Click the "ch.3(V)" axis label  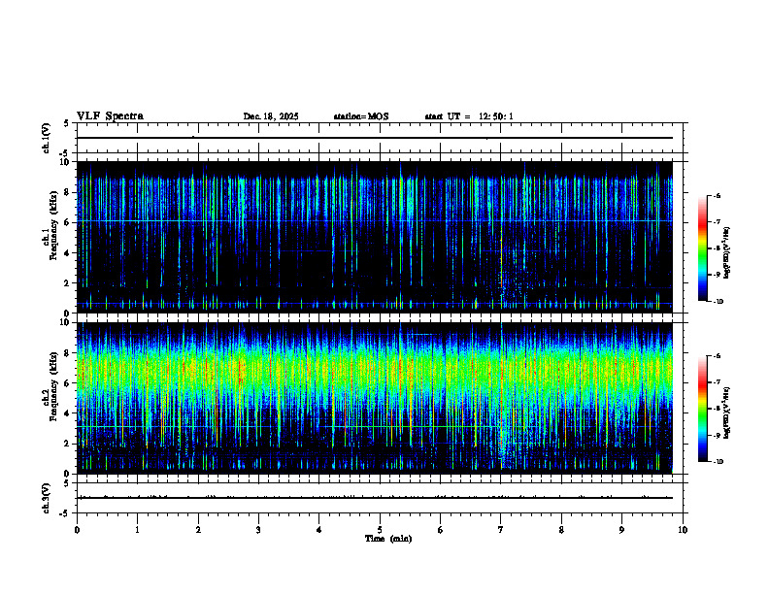tap(47, 498)
